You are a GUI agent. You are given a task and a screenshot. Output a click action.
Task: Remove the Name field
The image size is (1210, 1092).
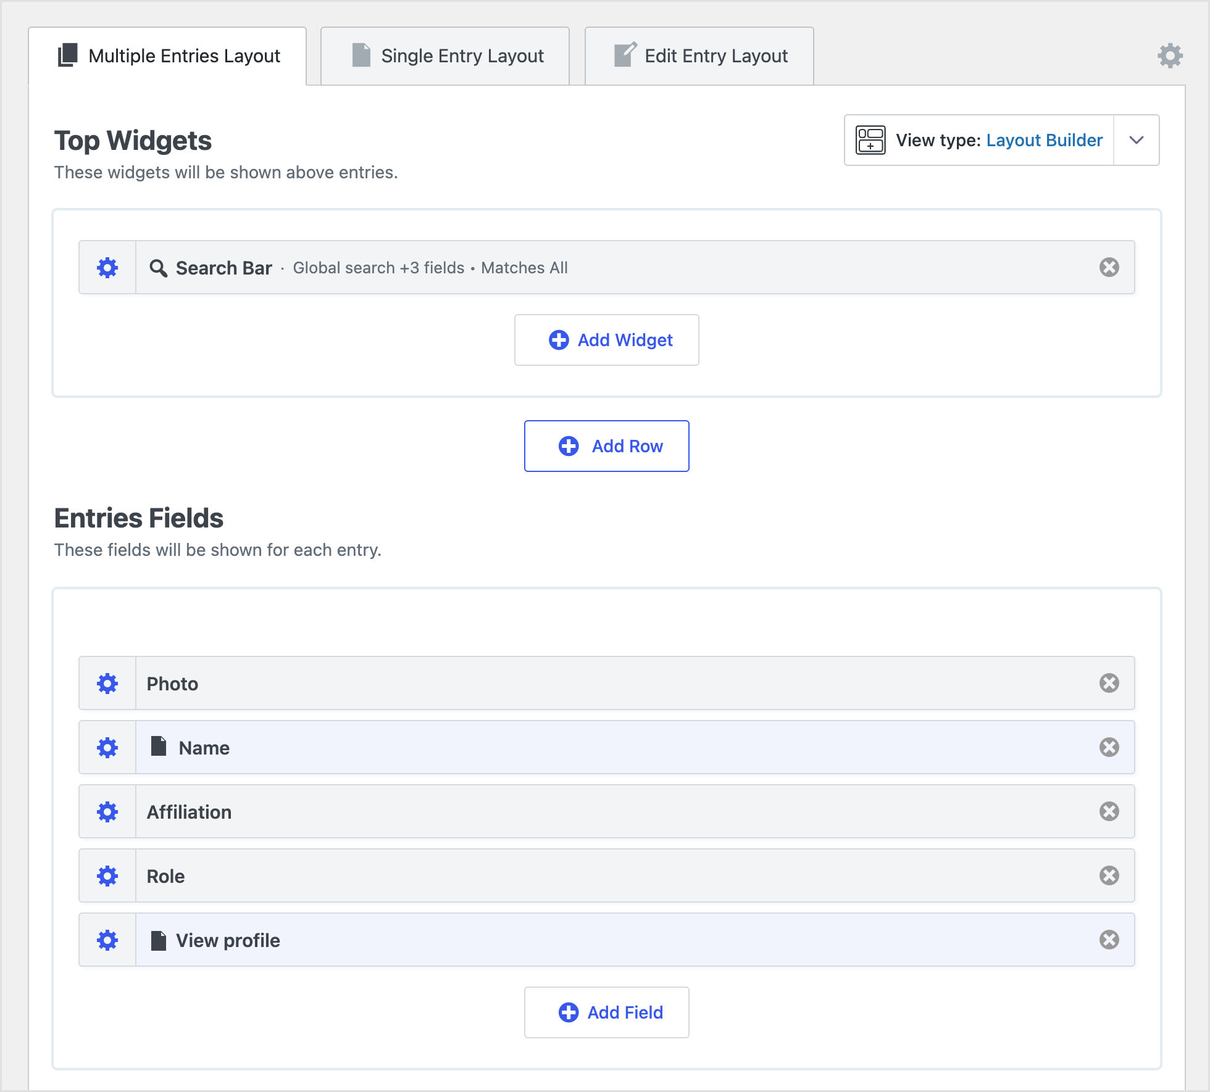tap(1109, 747)
